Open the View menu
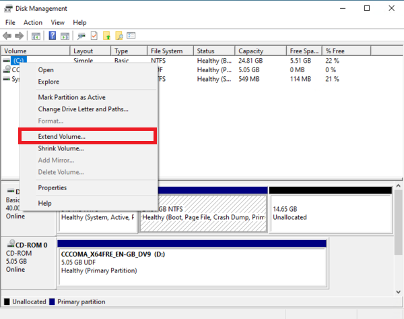 [58, 22]
